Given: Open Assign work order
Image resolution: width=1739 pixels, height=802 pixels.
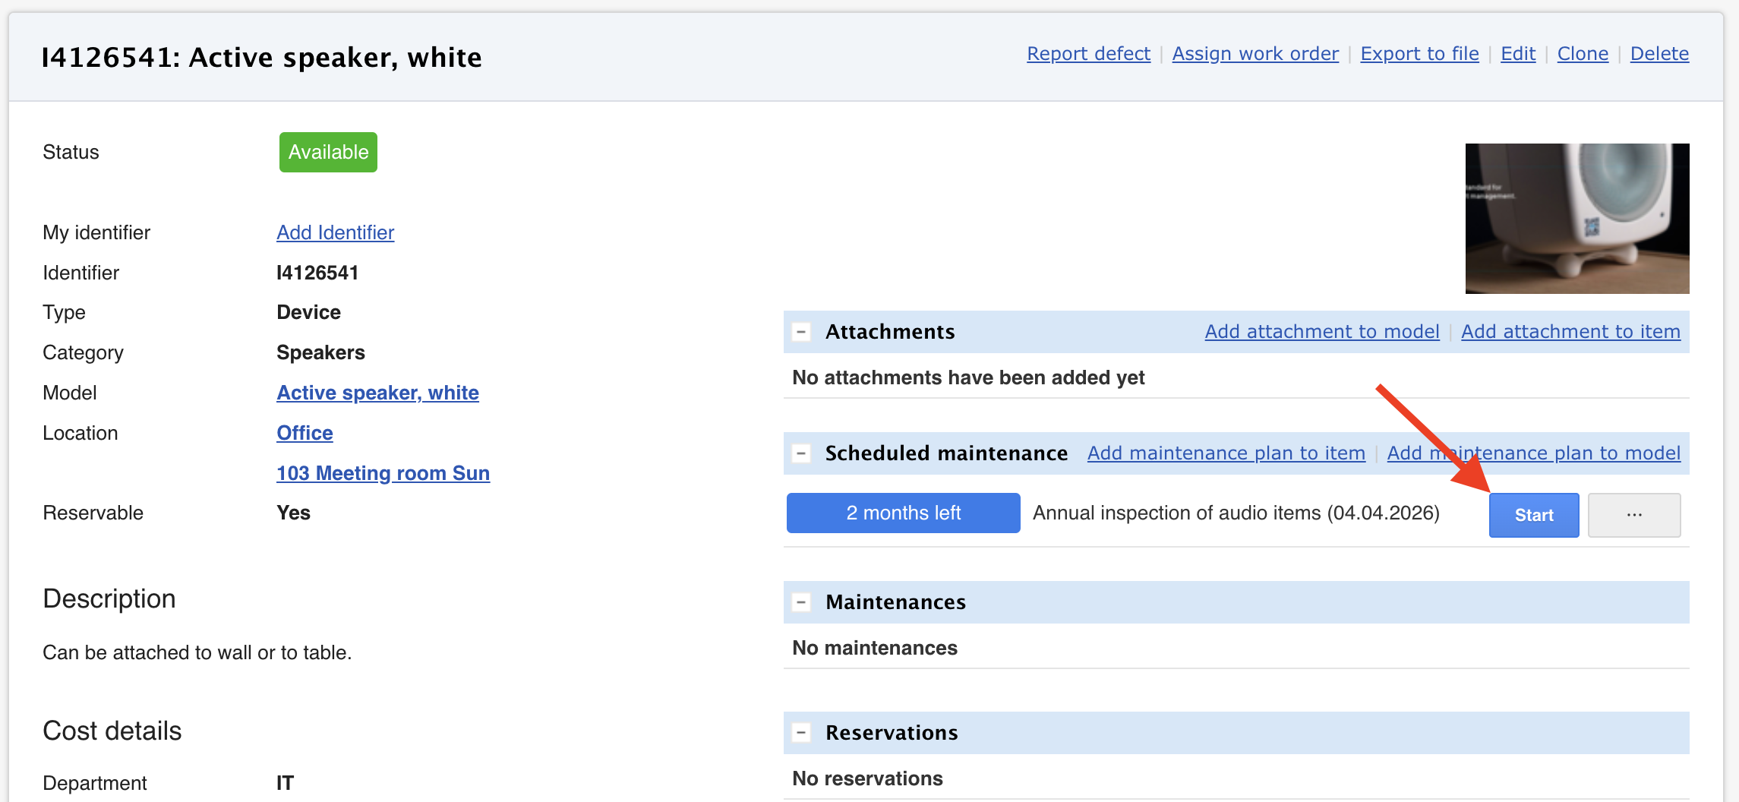Looking at the screenshot, I should pyautogui.click(x=1255, y=54).
